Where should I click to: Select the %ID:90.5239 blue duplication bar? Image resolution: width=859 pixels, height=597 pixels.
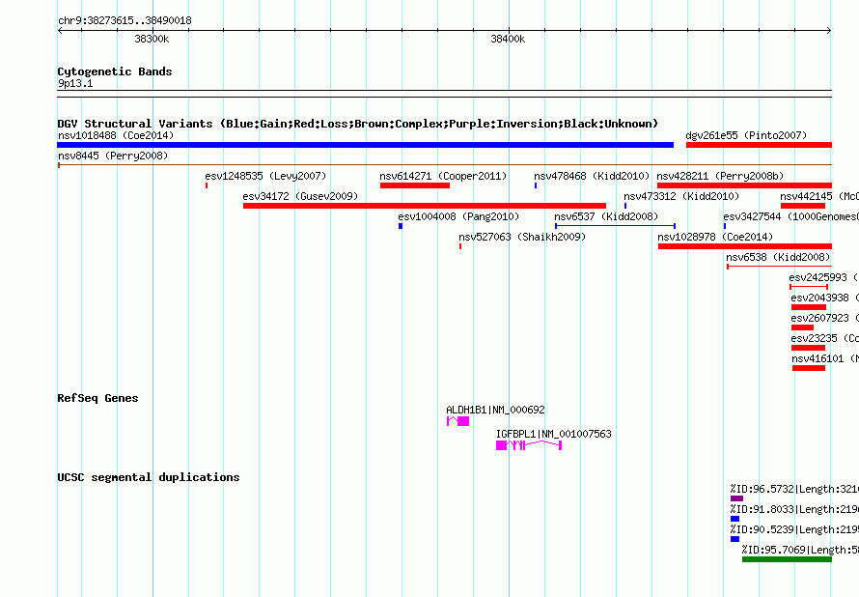tap(734, 539)
